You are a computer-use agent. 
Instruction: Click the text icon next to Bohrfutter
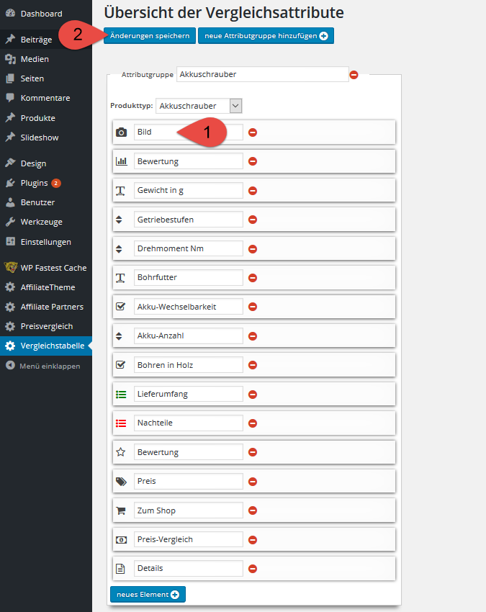(x=121, y=277)
